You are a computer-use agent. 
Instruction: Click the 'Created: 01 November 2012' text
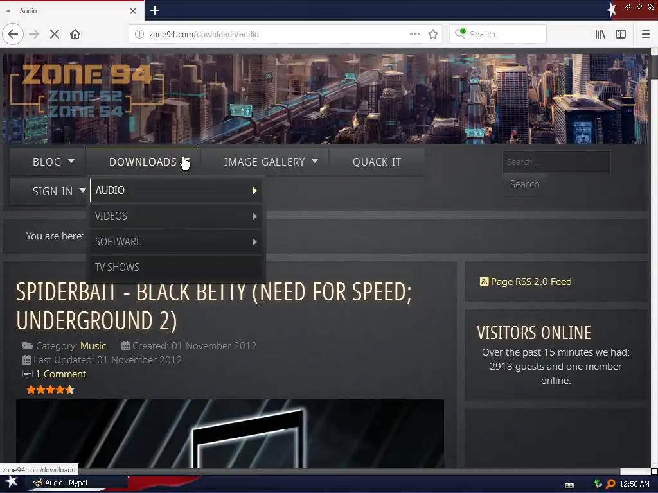pos(194,346)
